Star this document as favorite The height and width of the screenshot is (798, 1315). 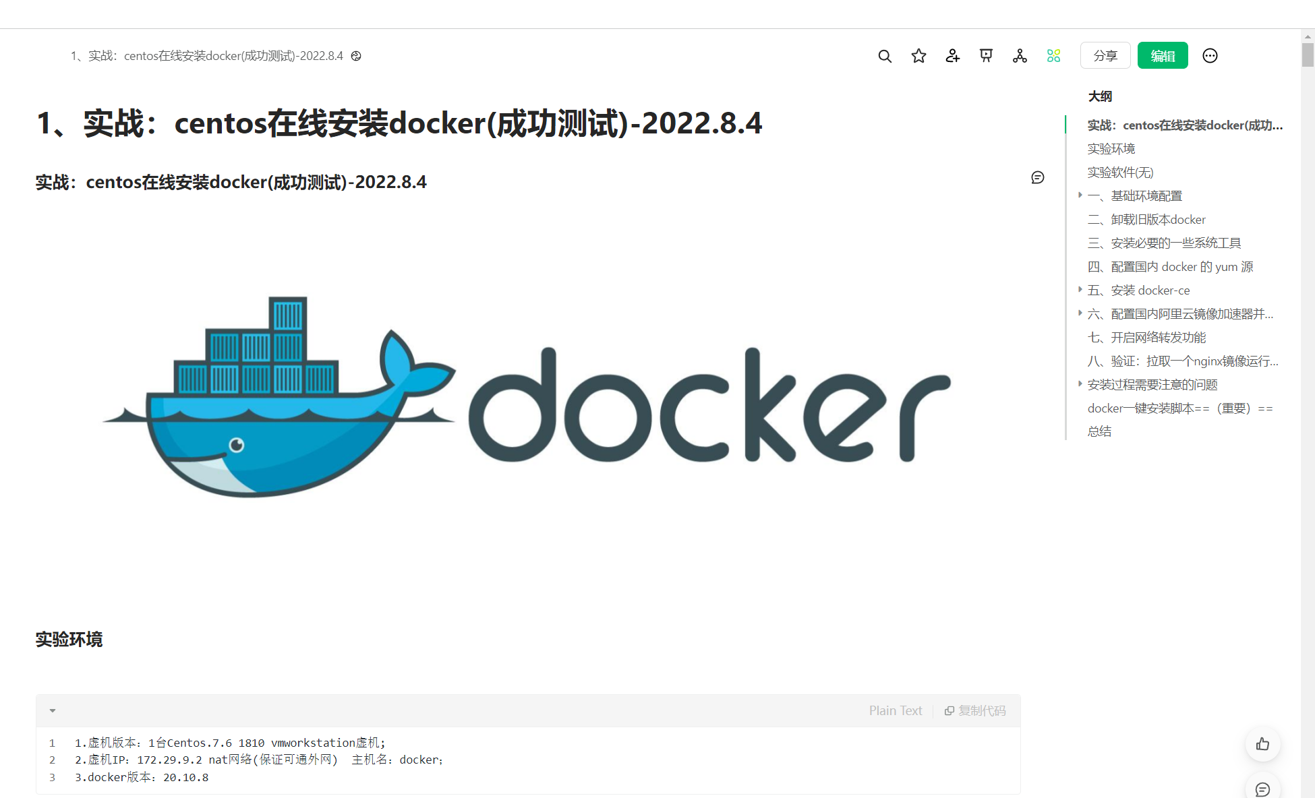918,56
